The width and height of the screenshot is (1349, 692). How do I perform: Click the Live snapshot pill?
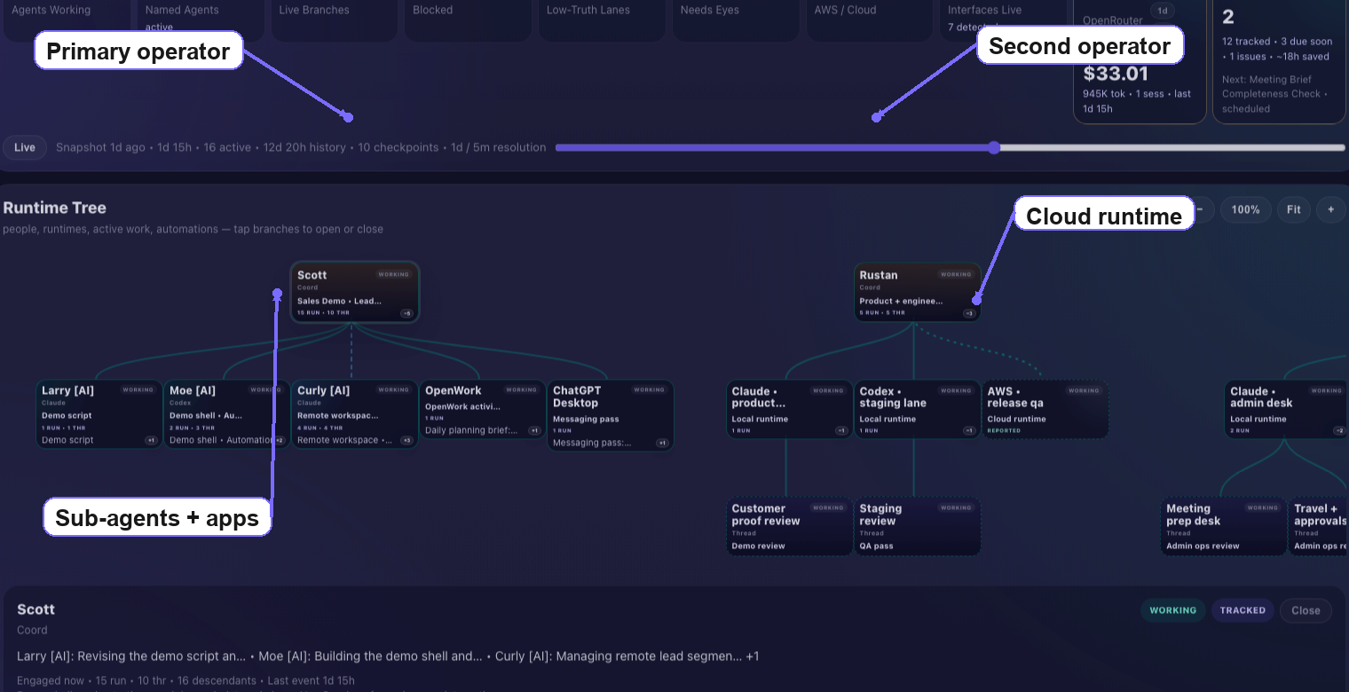25,147
